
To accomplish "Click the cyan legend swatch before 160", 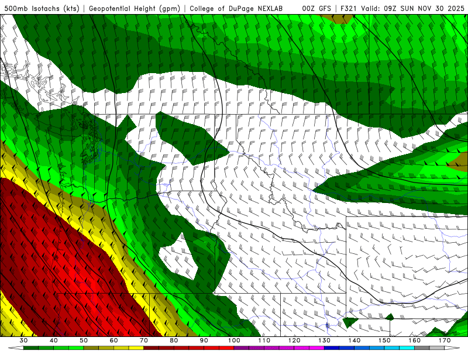I will [407, 347].
